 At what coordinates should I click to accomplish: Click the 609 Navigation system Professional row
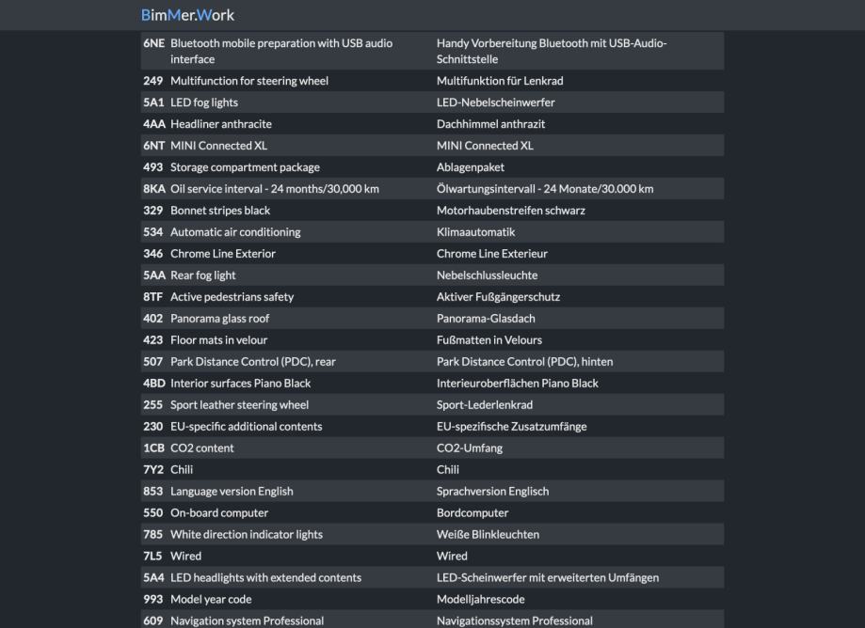(247, 620)
